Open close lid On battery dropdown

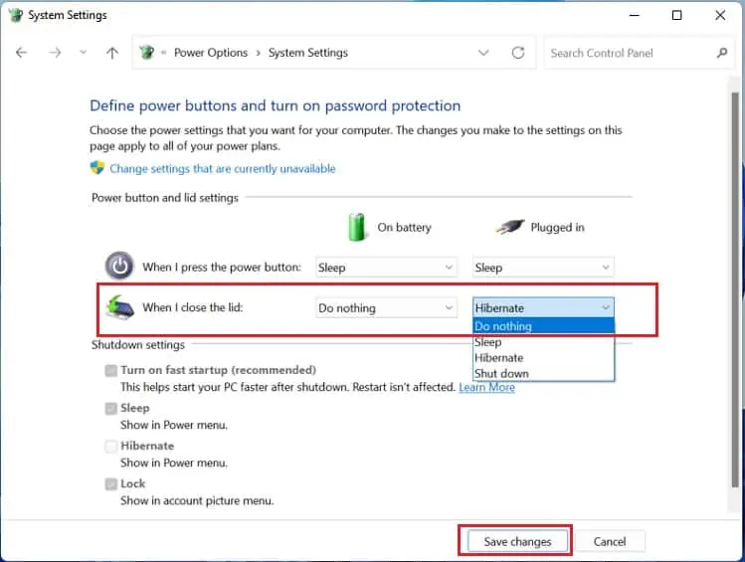pos(386,308)
